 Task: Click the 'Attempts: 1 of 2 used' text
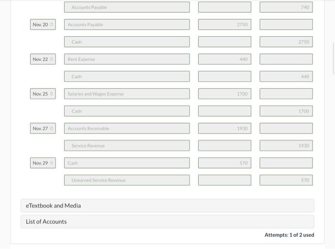click(289, 235)
